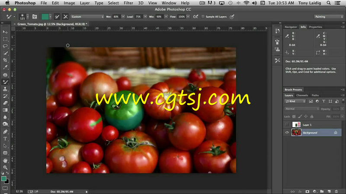Add a layer mask button
The width and height of the screenshot is (346, 194).
[x=307, y=191]
